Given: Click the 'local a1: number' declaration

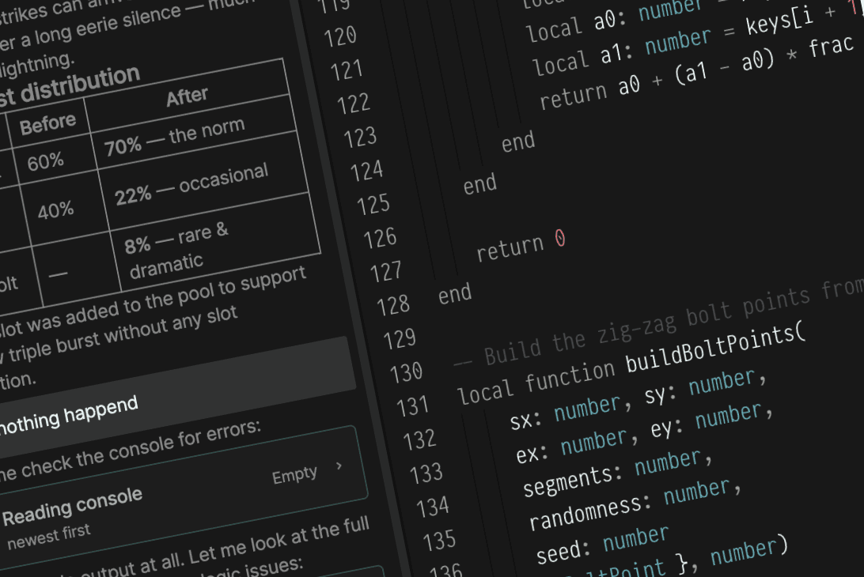Looking at the screenshot, I should 622,51.
